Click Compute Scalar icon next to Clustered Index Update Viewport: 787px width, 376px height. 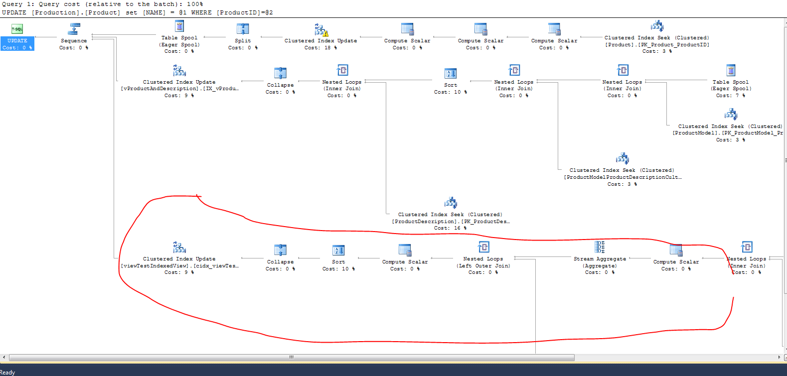[x=407, y=29]
